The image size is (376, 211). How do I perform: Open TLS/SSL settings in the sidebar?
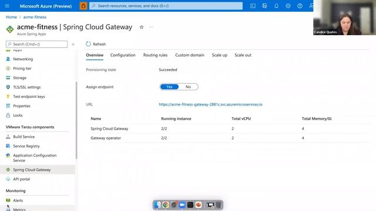point(26,87)
